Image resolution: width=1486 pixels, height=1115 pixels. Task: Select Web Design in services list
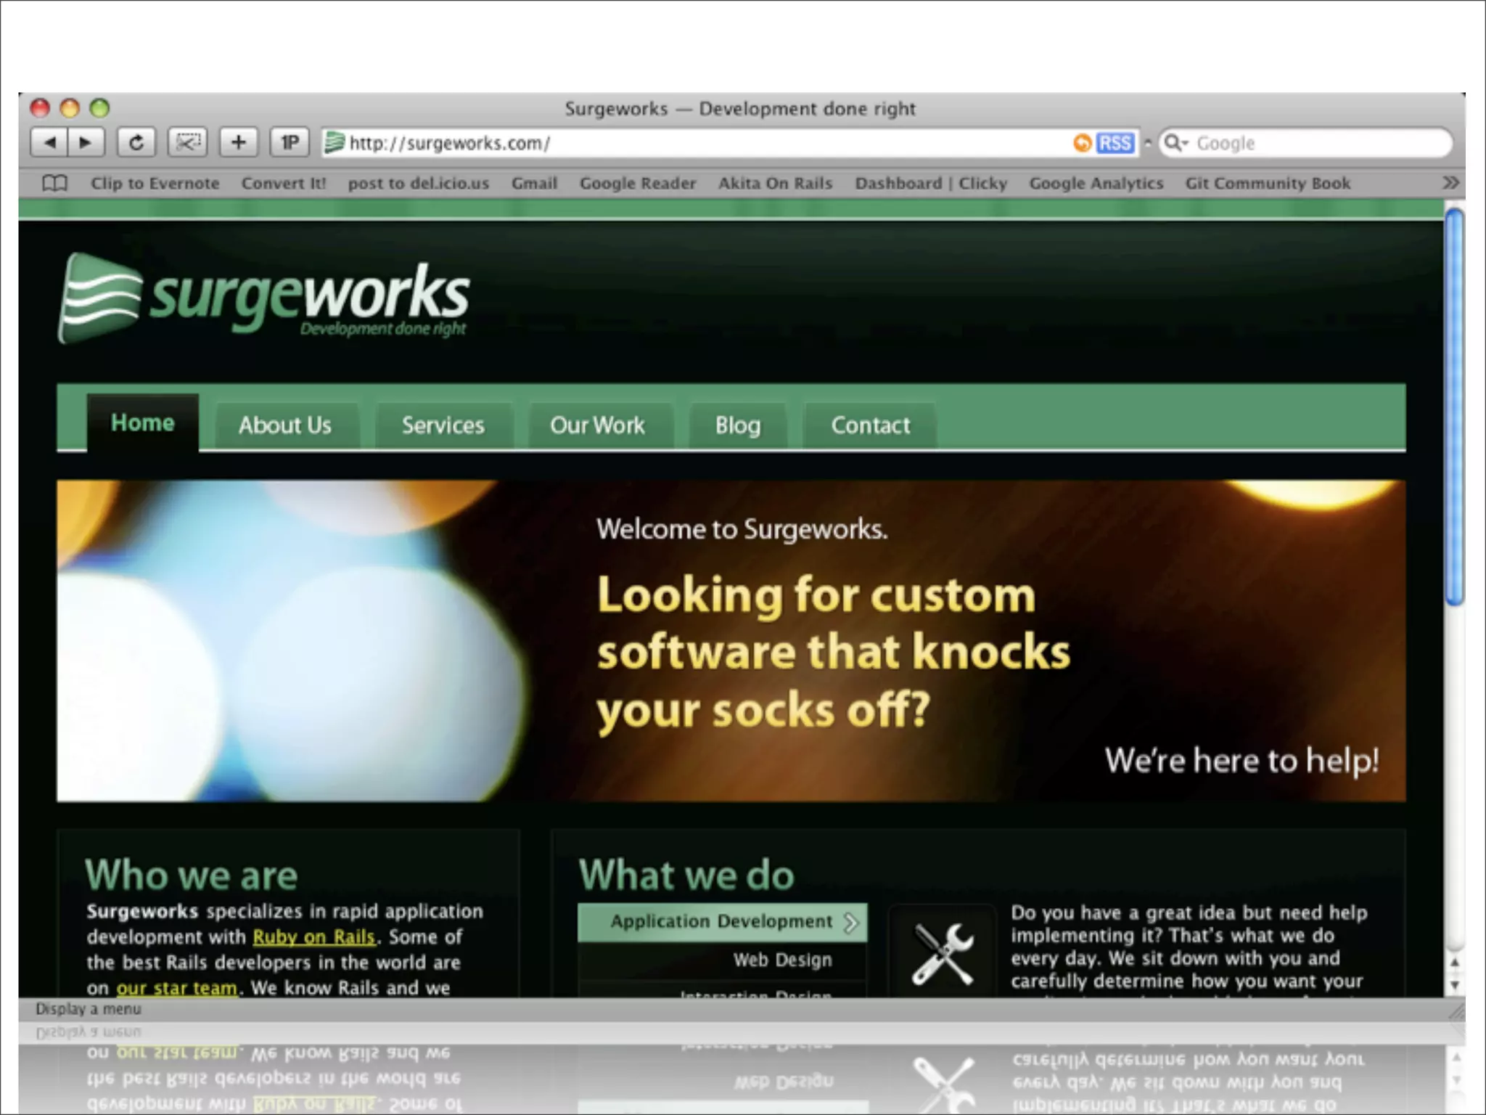pos(782,960)
